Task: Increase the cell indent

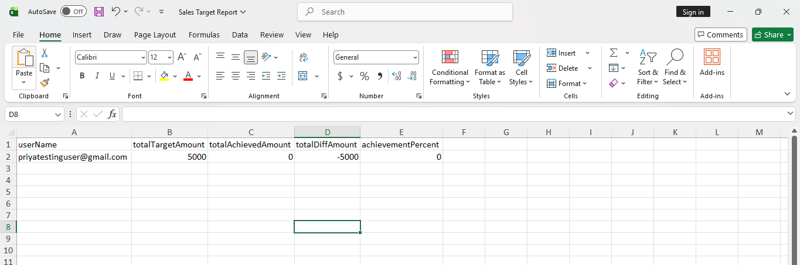Action: click(281, 76)
